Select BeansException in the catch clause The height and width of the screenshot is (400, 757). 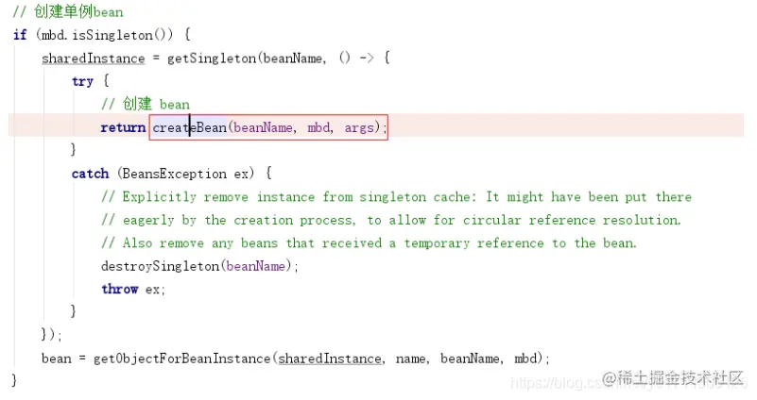click(174, 174)
